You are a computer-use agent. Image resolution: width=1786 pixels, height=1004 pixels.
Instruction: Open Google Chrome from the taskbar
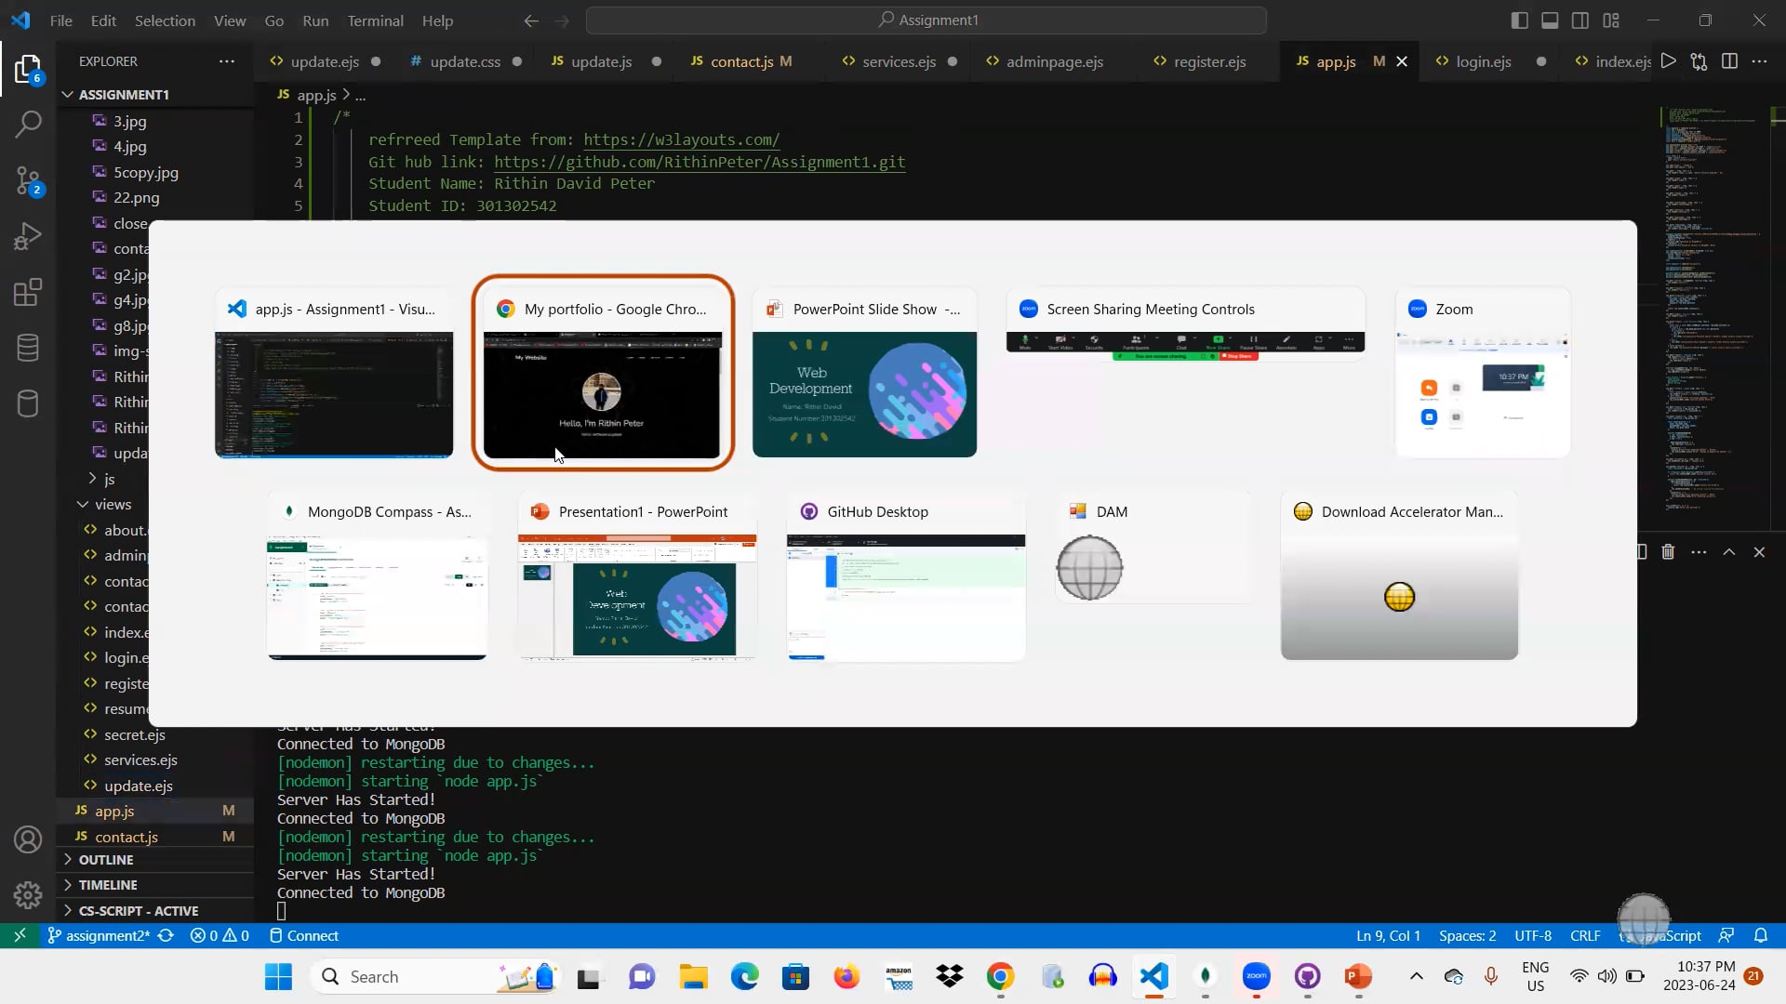pos(1001,977)
